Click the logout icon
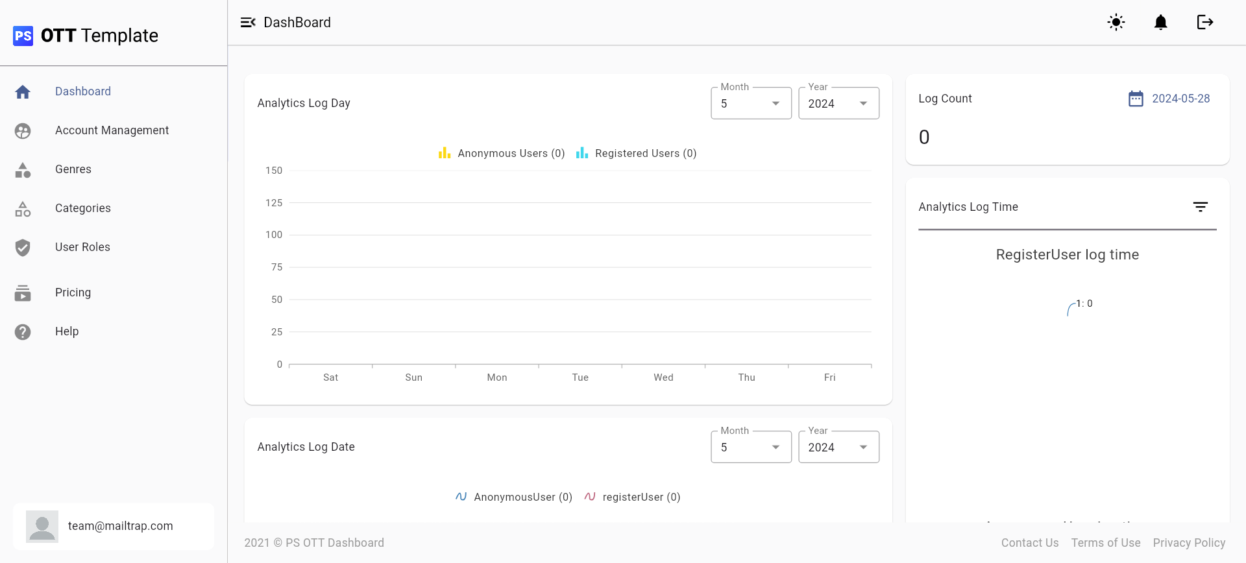This screenshot has width=1246, height=563. click(1204, 23)
